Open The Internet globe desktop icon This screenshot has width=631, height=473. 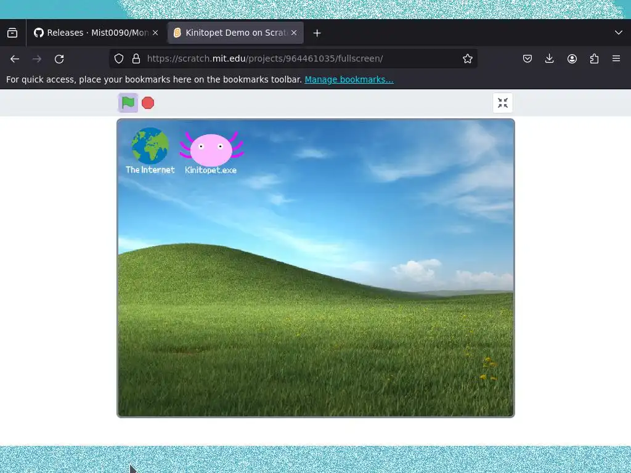pyautogui.click(x=150, y=146)
